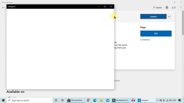This screenshot has width=184, height=103.
Task: Open network settings from the tray
Action: click(167, 100)
